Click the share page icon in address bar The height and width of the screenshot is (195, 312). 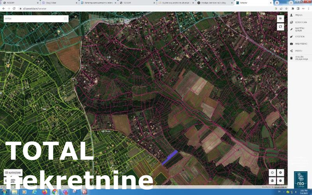[281, 9]
